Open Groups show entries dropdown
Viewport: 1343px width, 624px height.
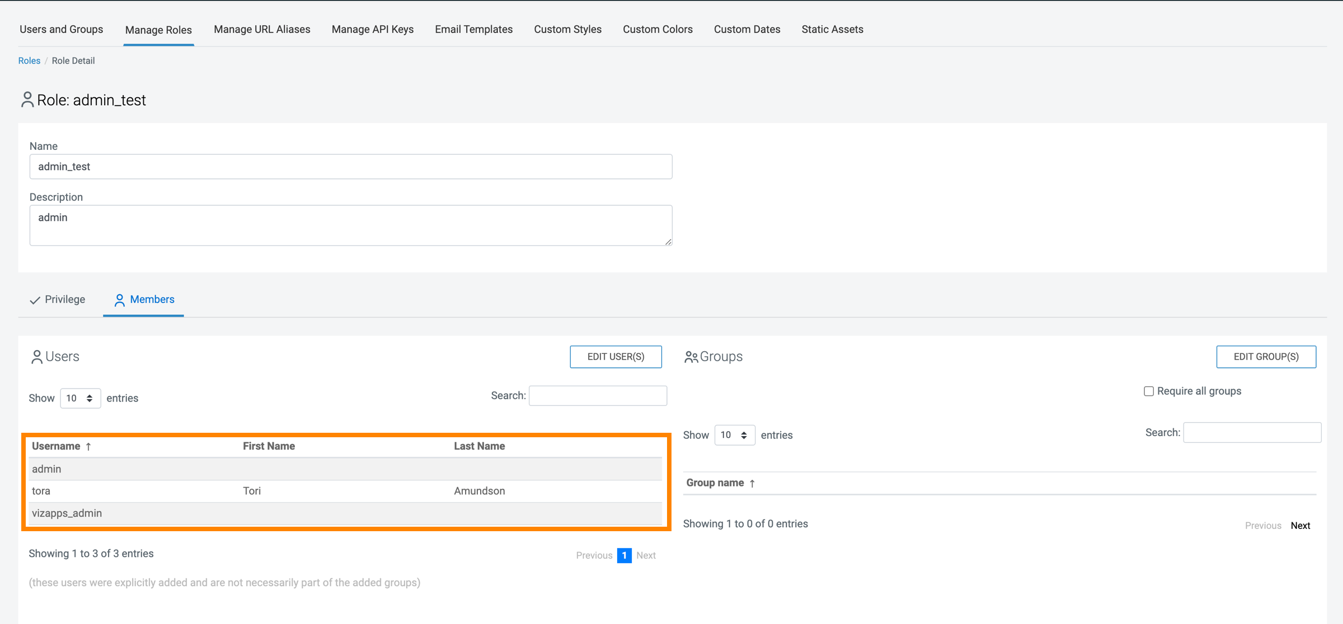734,435
